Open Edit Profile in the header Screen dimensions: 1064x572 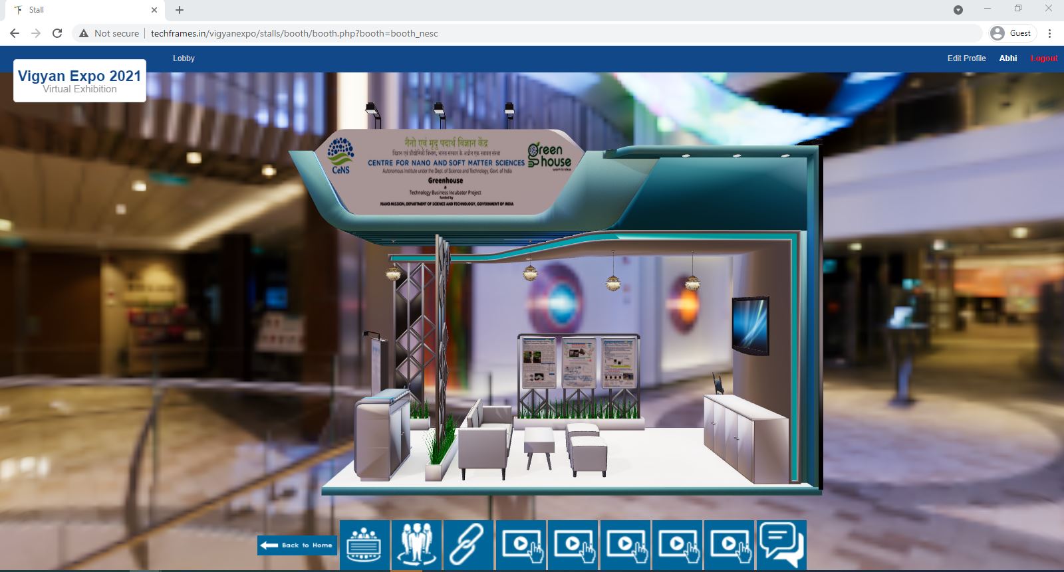(966, 58)
